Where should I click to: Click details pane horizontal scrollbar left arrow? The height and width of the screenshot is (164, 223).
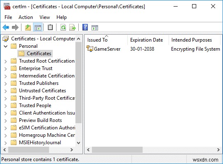pyautogui.click(x=88, y=150)
